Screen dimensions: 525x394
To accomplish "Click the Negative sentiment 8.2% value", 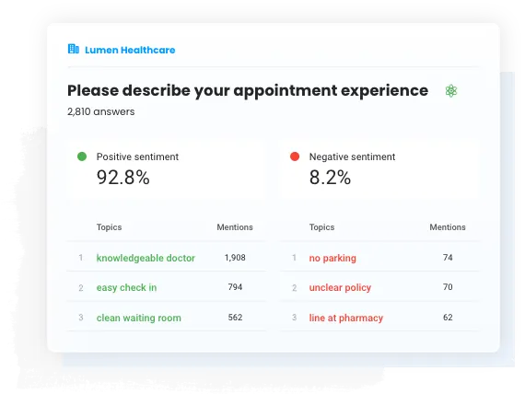I will coord(330,178).
